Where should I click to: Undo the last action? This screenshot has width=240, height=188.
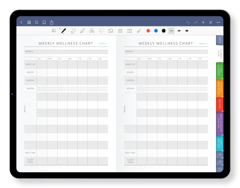point(188,23)
